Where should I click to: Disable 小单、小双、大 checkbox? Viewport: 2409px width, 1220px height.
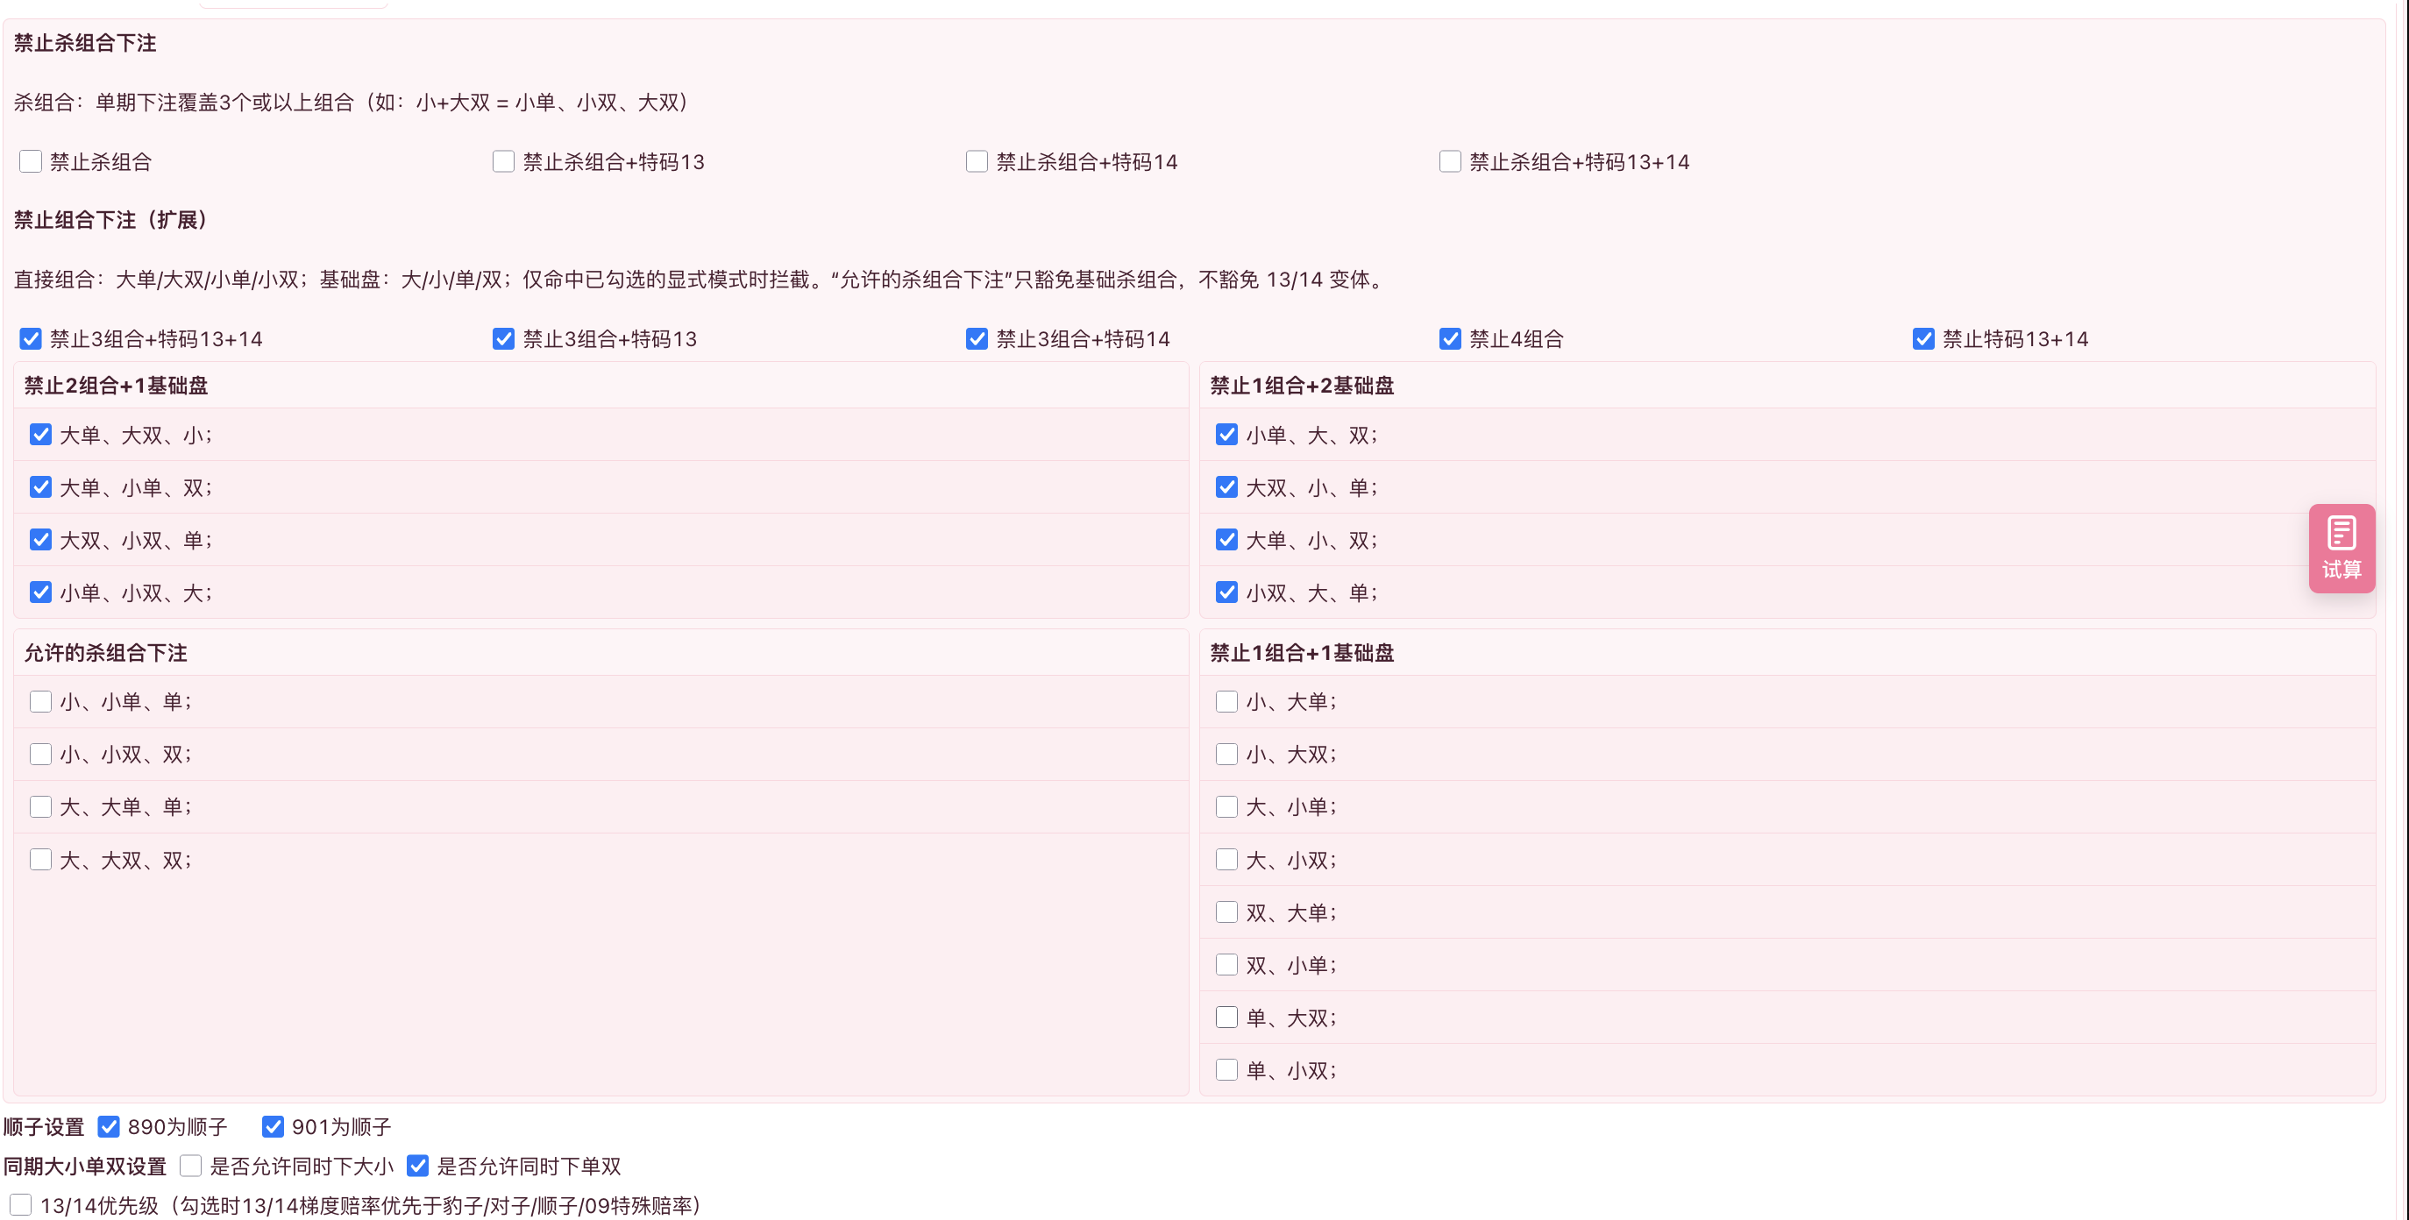point(40,592)
